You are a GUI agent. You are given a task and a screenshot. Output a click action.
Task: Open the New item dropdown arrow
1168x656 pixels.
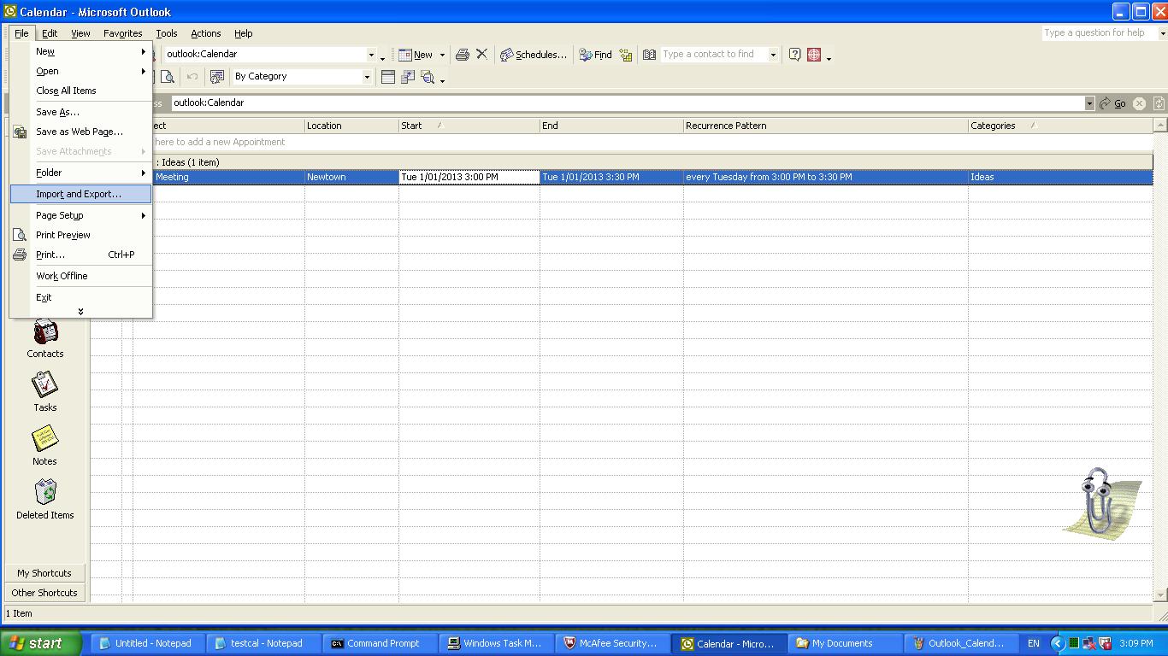click(442, 55)
